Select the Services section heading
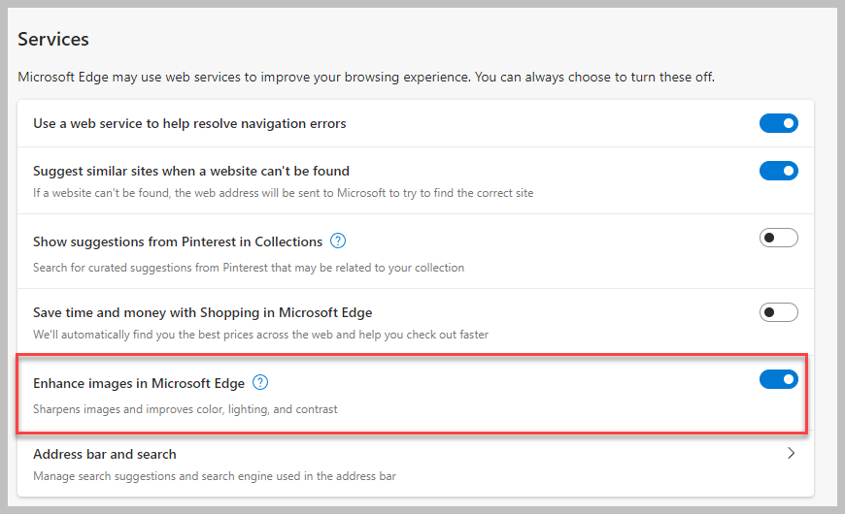 [53, 40]
